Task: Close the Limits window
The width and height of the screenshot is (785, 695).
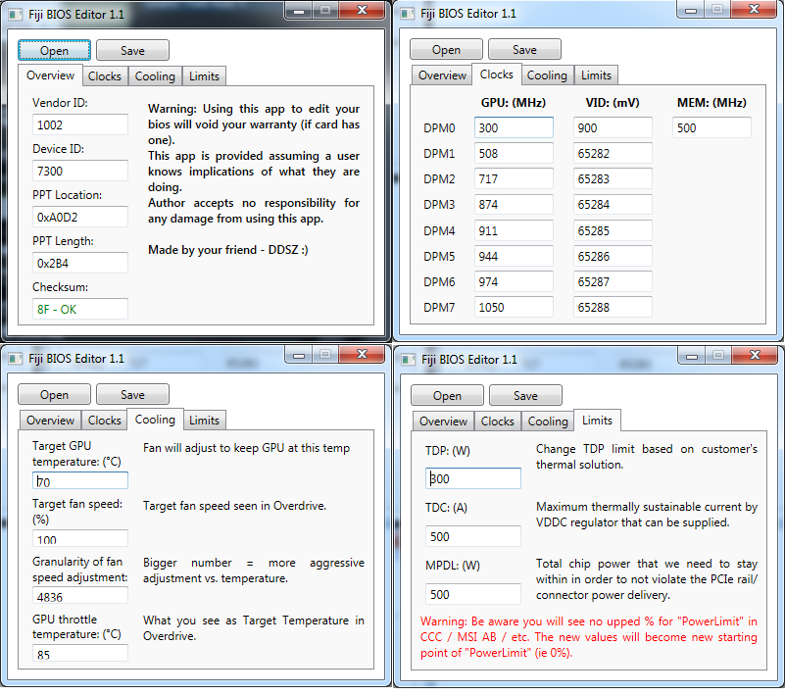Action: click(x=755, y=356)
